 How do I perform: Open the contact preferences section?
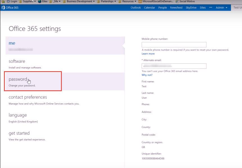(x=65, y=100)
